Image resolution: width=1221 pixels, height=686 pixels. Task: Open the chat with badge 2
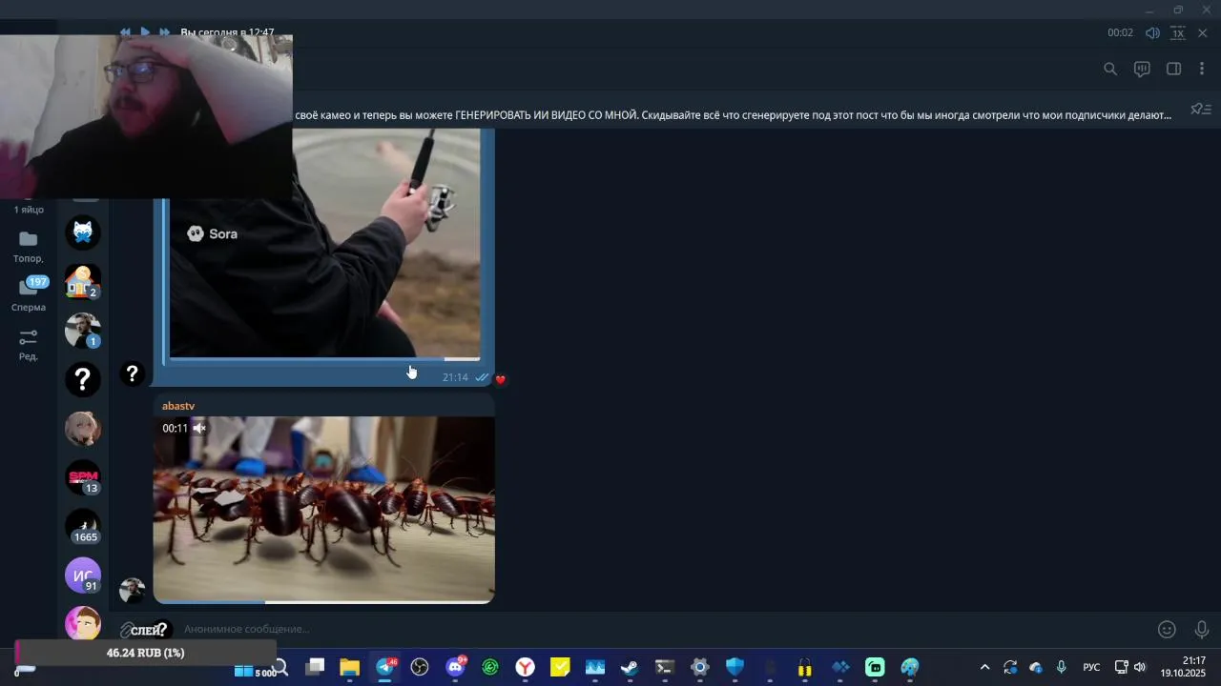[x=83, y=281]
